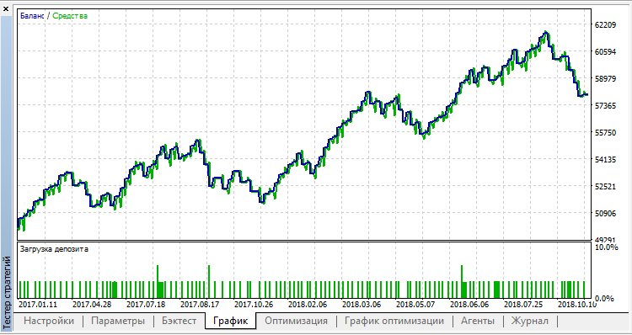The width and height of the screenshot is (632, 335).
Task: Click the 2018.06.06 date label
Action: (469, 304)
